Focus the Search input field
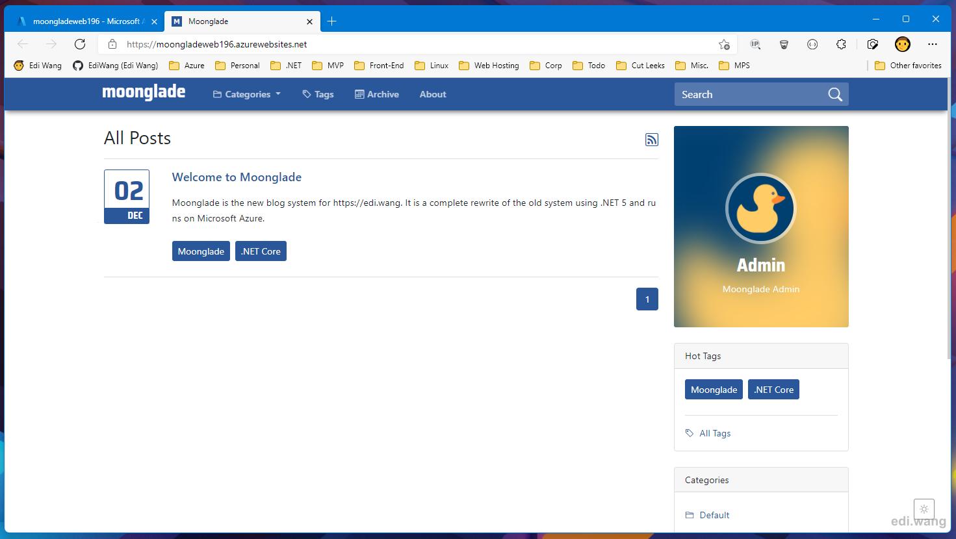Image resolution: width=956 pixels, height=539 pixels. [x=751, y=94]
